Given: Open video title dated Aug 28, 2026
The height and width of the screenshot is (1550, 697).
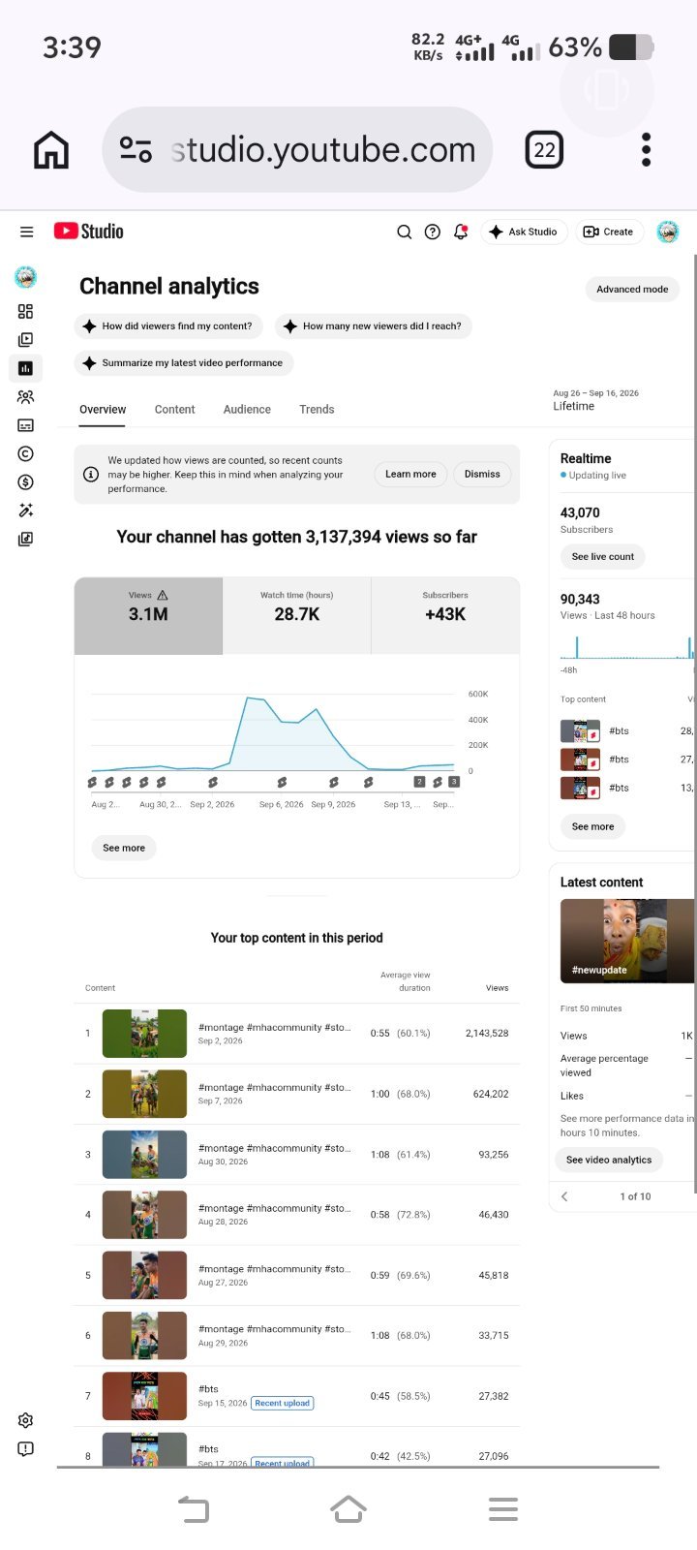Looking at the screenshot, I should pyautogui.click(x=274, y=1208).
